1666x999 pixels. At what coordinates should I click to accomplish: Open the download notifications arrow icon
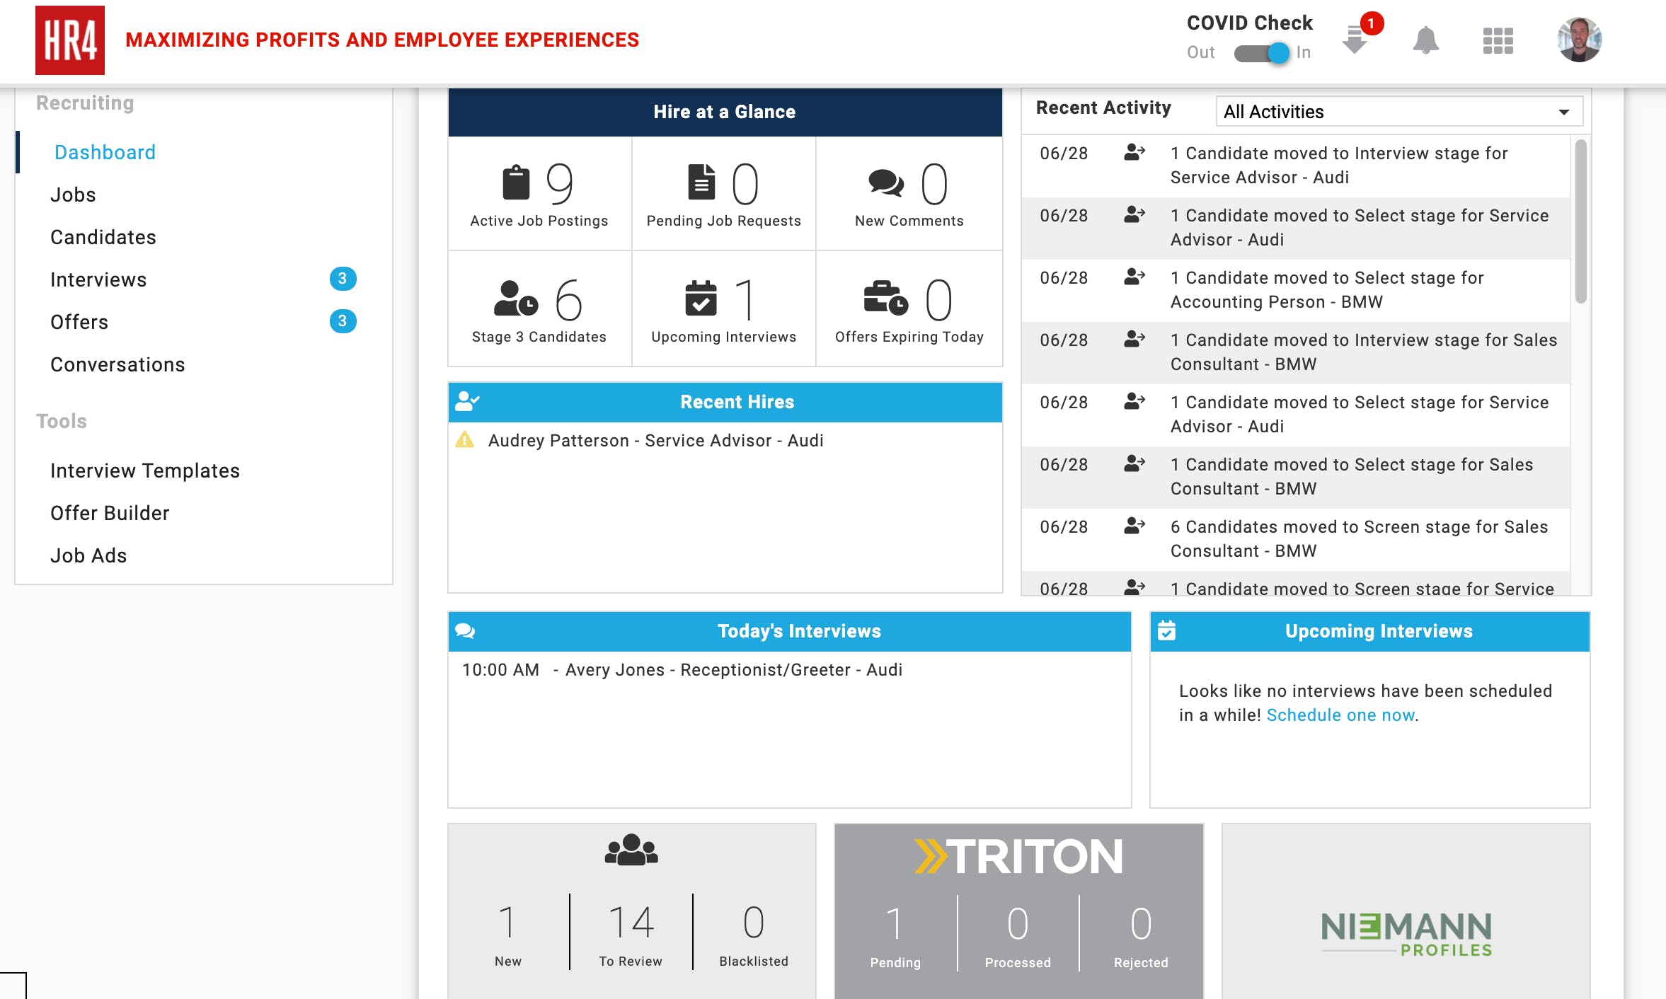click(1354, 40)
